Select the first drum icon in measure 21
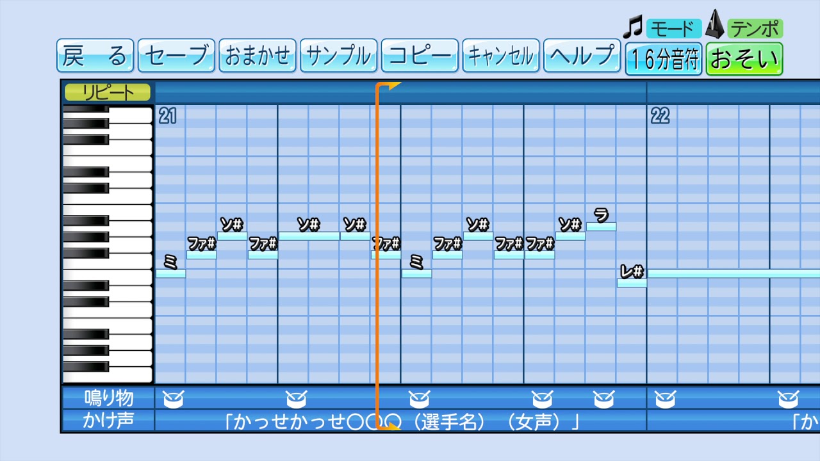 pyautogui.click(x=172, y=400)
